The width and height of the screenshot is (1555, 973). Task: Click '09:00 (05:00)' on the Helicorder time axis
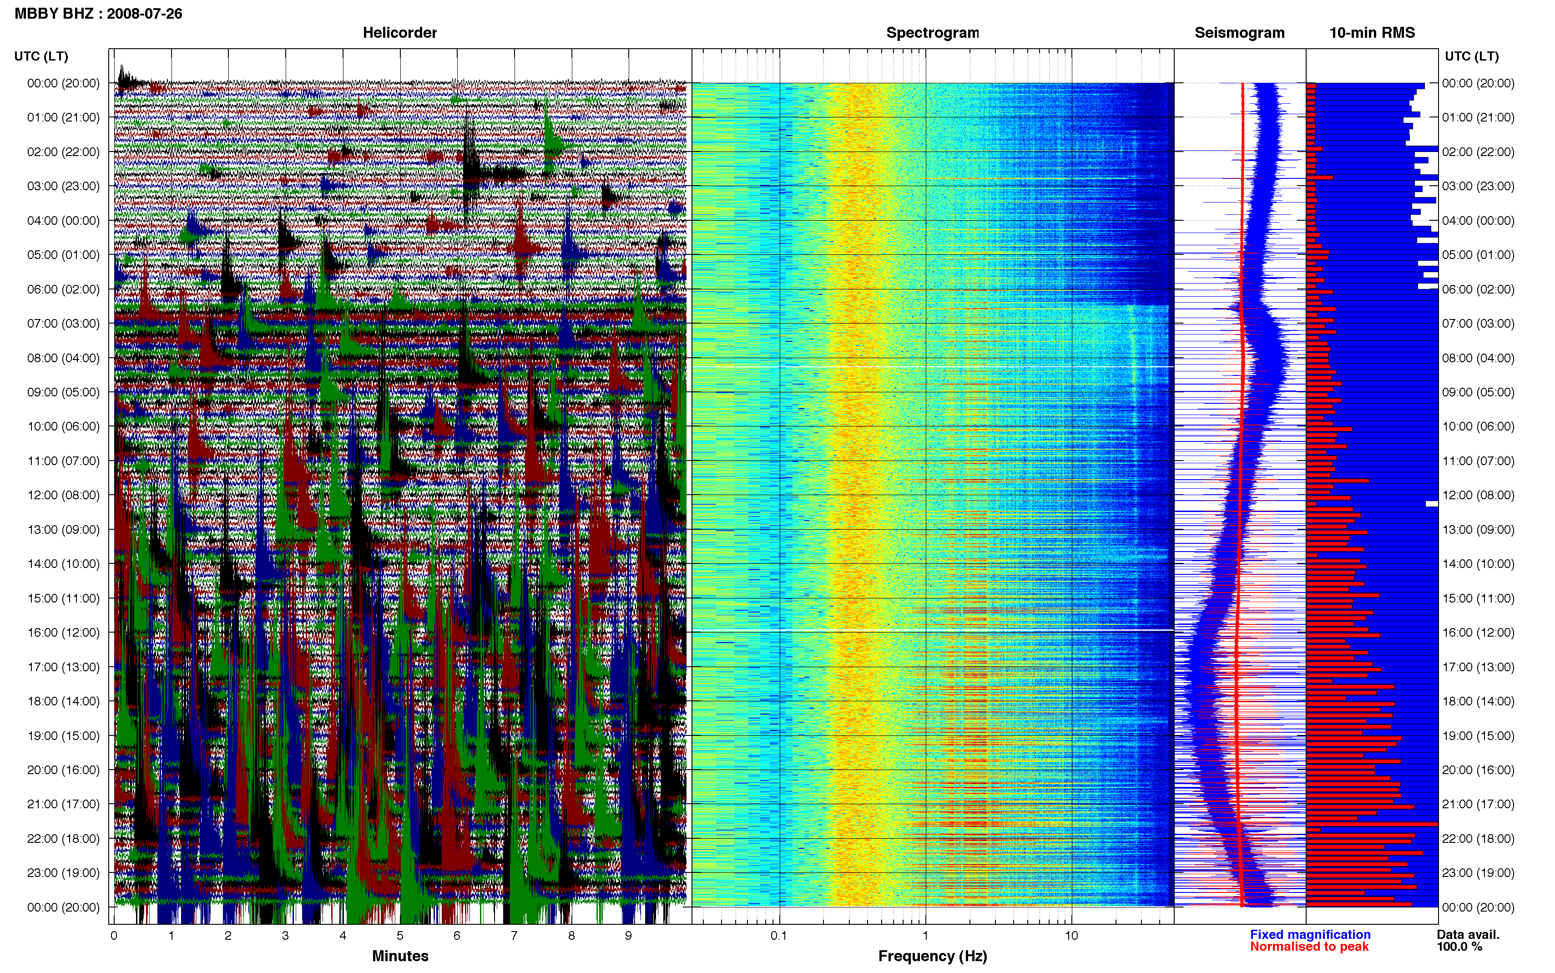click(63, 393)
